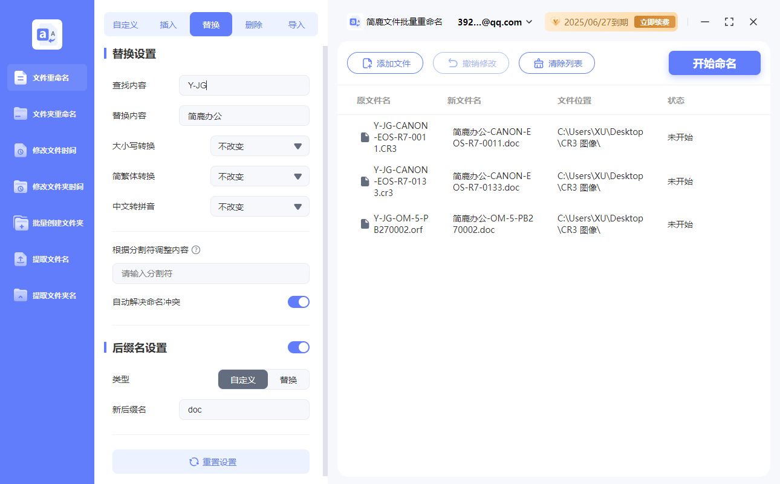Select the 批量创建文件夹 tool
780x484 pixels.
(47, 223)
